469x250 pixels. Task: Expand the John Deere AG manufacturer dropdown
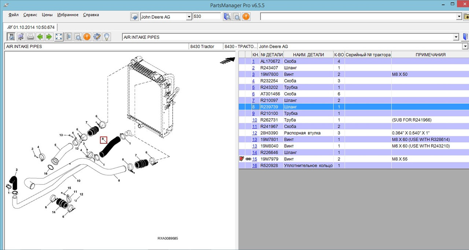tap(189, 17)
